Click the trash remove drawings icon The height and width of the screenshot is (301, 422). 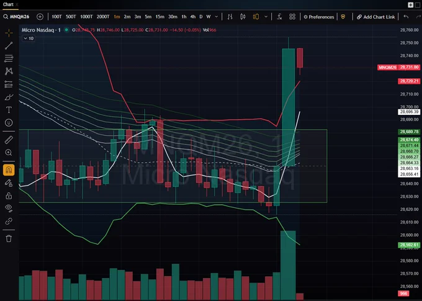pyautogui.click(x=9, y=238)
